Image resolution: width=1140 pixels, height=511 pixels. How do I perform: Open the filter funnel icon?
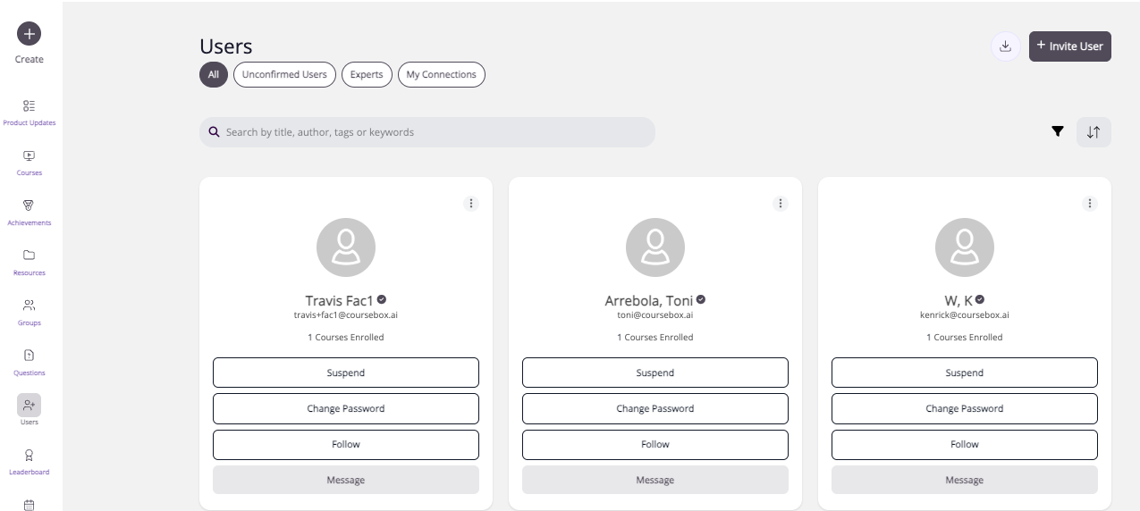point(1058,132)
